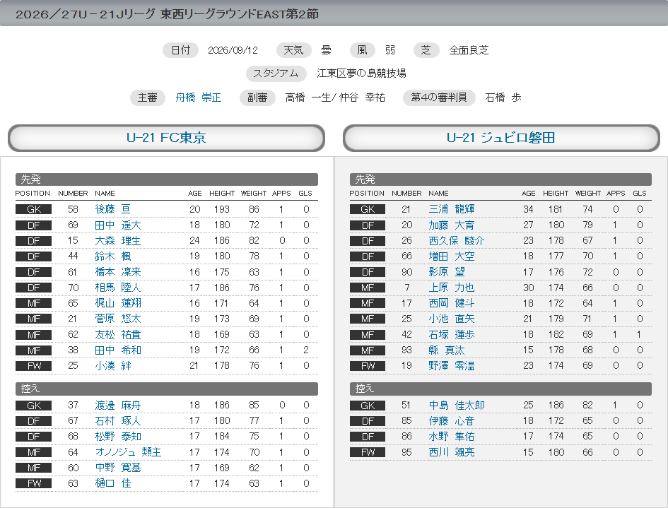668x508 pixels.
Task: Open player 大森 理生 profile
Action: click(117, 241)
